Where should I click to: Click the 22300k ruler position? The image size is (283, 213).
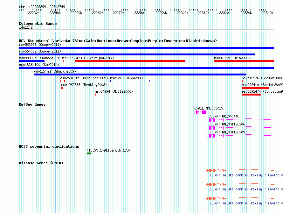[x=183, y=13]
